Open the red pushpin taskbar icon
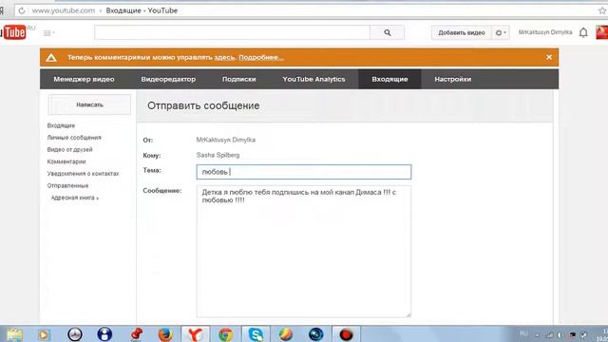The width and height of the screenshot is (608, 342). pyautogui.click(x=136, y=334)
